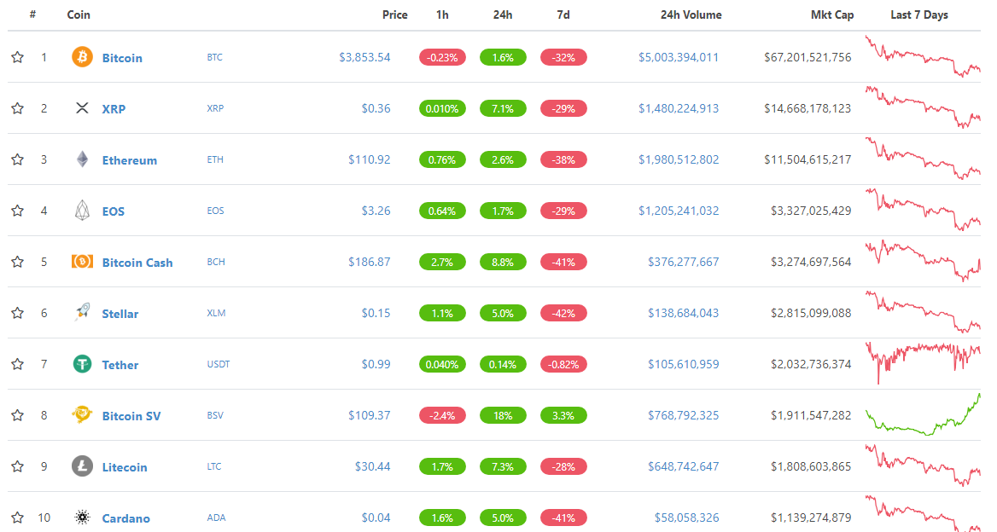The image size is (997, 532).
Task: Click the Ethereum price $110.92
Action: tap(370, 159)
